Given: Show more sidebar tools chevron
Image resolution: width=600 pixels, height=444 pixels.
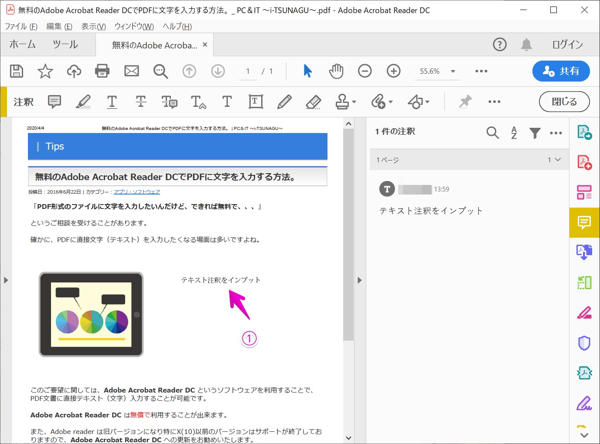Looking at the screenshot, I should pos(584,435).
